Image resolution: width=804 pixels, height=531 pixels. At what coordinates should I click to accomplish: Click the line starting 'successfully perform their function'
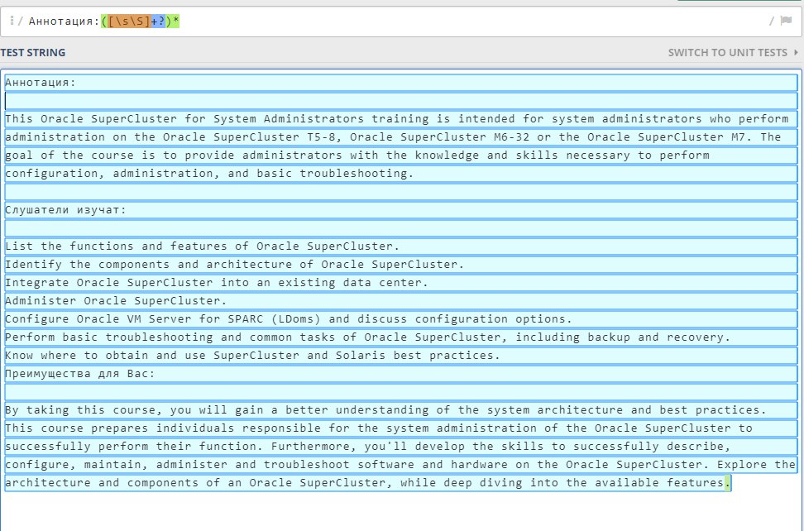(x=401, y=447)
